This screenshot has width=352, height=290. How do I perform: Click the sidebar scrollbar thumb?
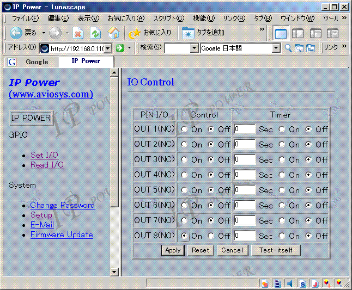tap(114, 142)
